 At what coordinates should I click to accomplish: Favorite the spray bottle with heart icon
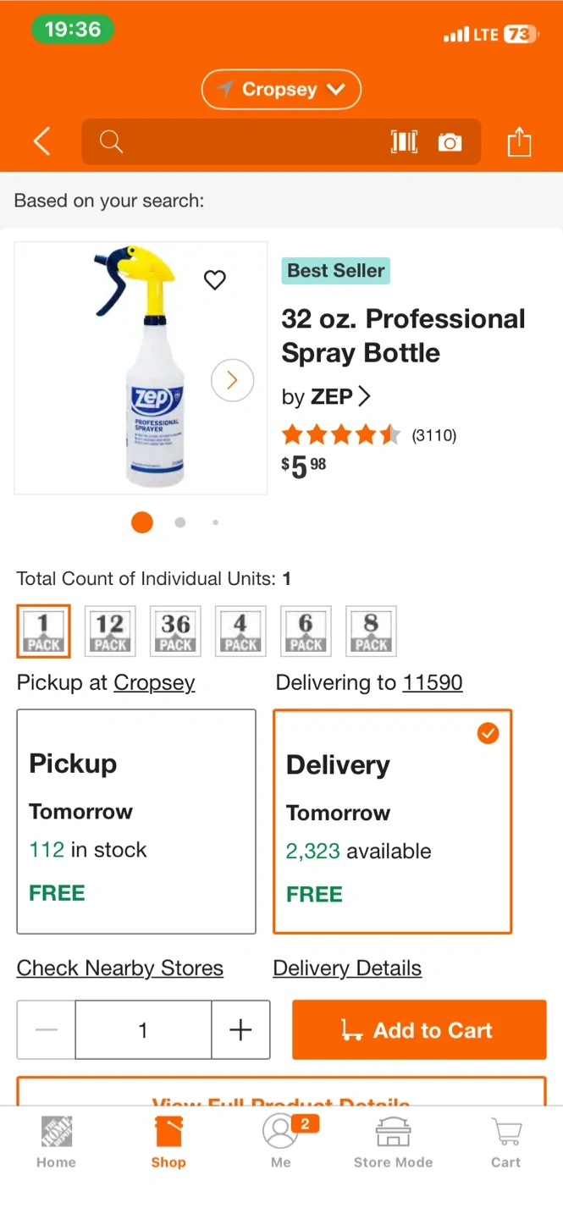pyautogui.click(x=215, y=279)
